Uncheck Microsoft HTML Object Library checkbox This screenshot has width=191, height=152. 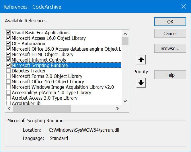8,54
